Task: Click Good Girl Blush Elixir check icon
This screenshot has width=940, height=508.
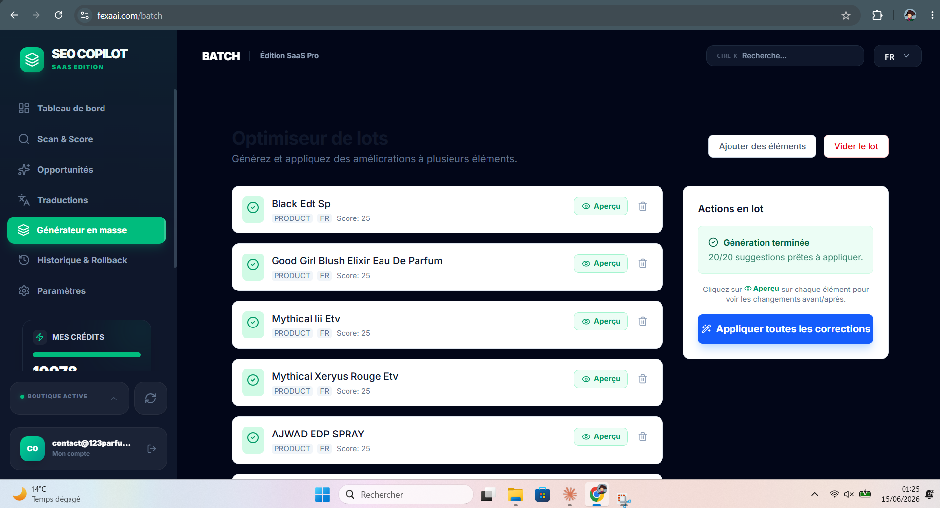Action: pos(253,265)
